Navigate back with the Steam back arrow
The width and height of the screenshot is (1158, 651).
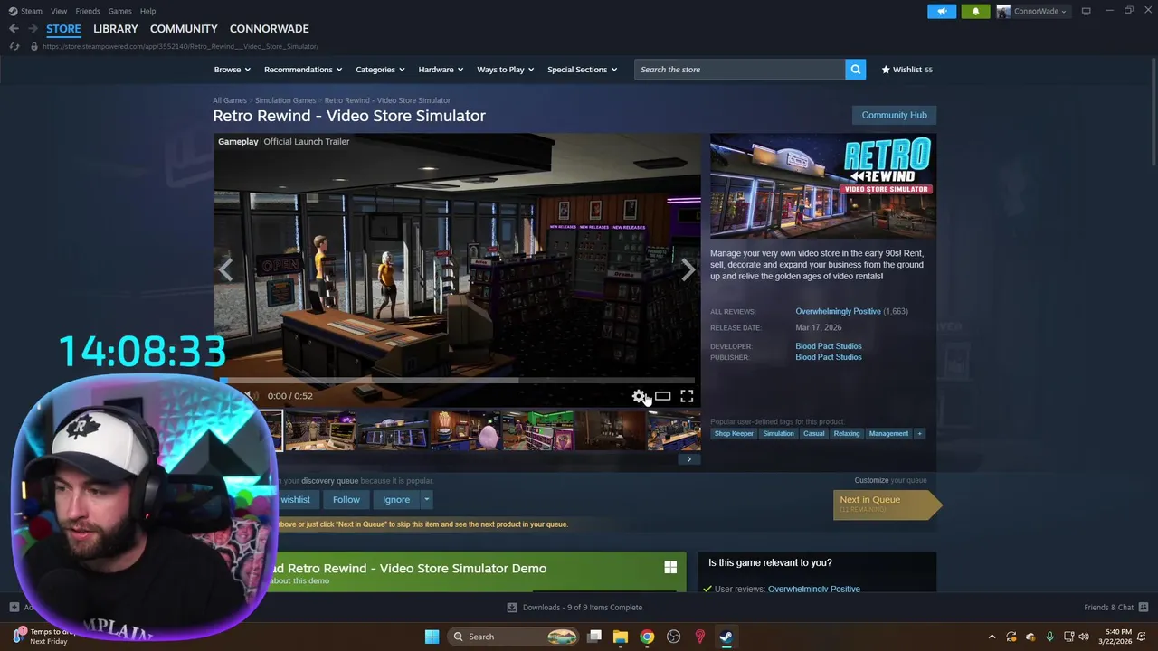14,29
